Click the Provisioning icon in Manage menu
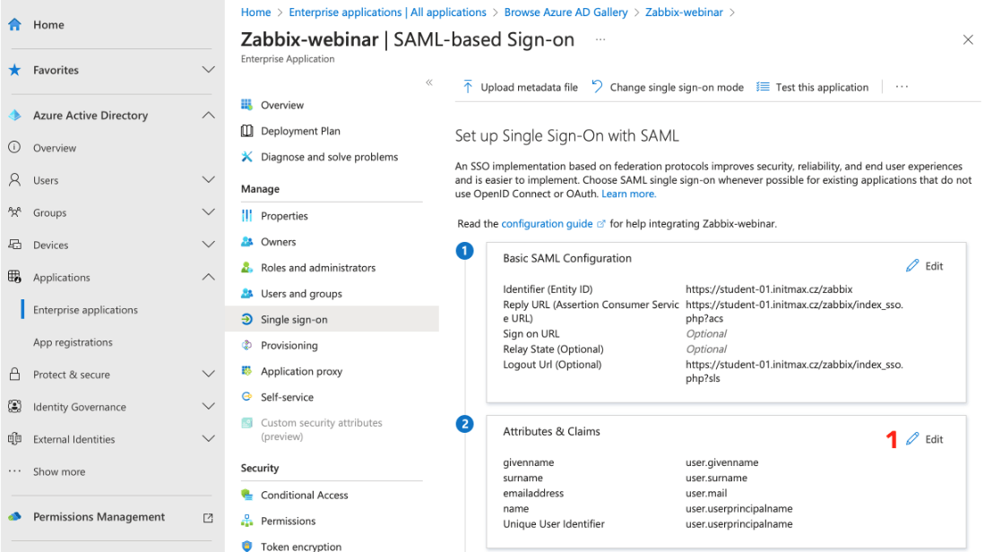Image resolution: width=993 pixels, height=552 pixels. [x=247, y=346]
